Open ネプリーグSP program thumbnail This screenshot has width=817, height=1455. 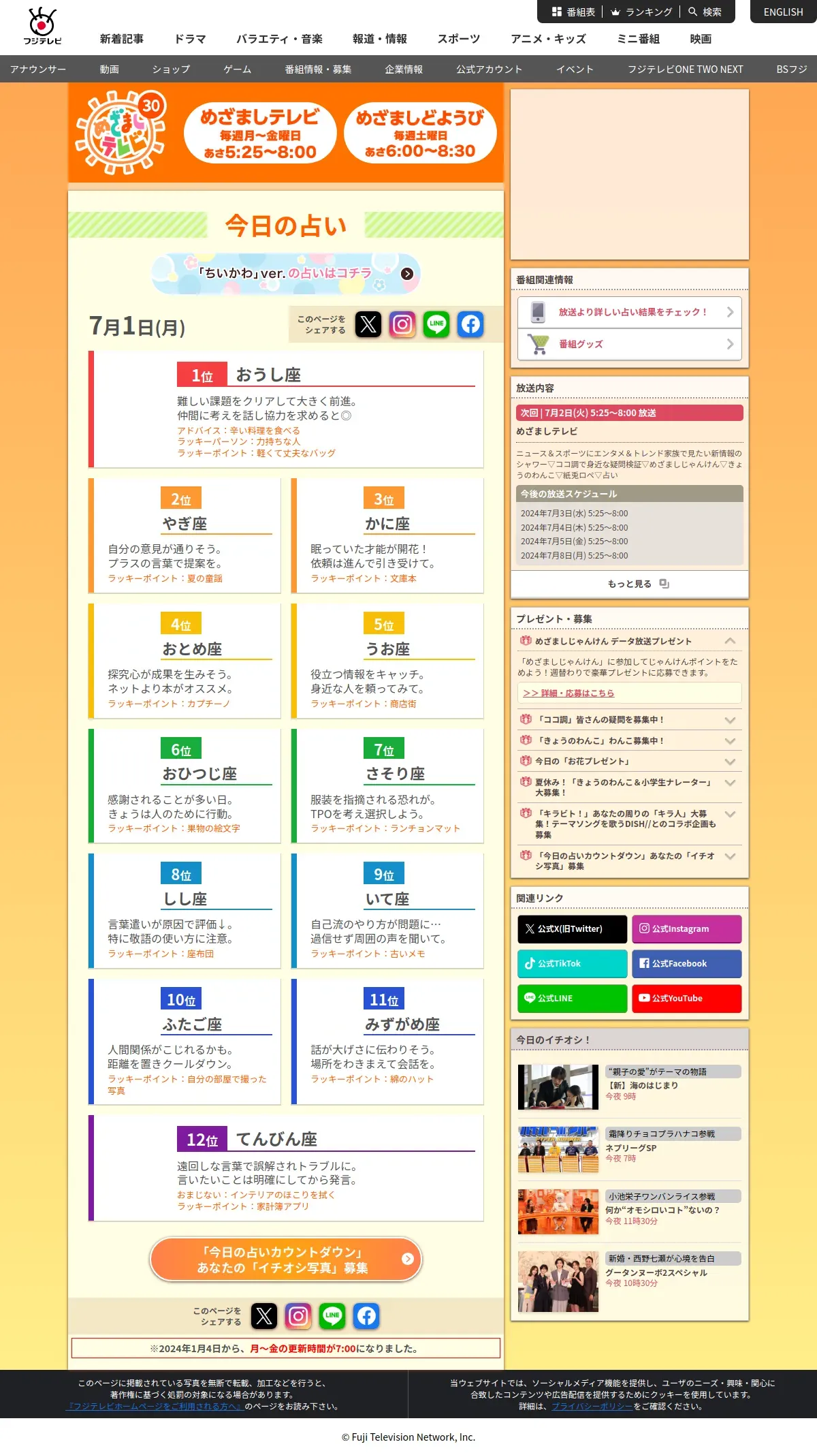coord(558,1150)
